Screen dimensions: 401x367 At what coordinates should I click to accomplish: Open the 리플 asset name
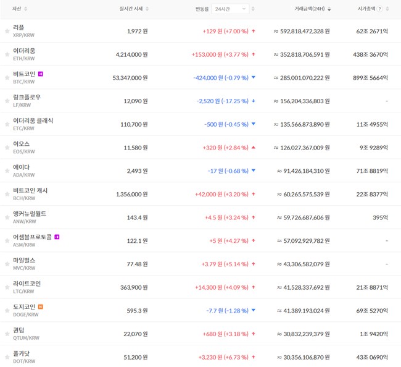[x=19, y=27]
